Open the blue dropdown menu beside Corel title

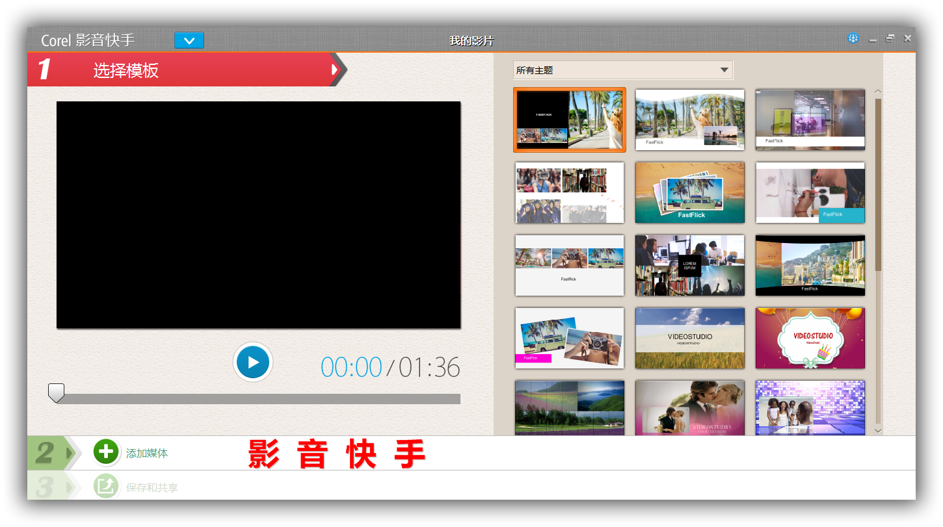pos(189,40)
